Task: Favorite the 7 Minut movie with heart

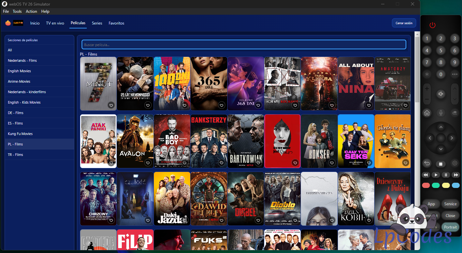Action: coord(111,105)
